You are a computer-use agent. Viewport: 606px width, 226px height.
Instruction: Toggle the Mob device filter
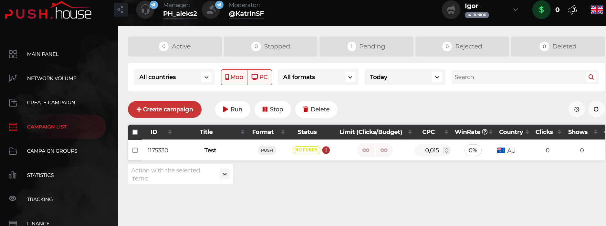tap(234, 77)
